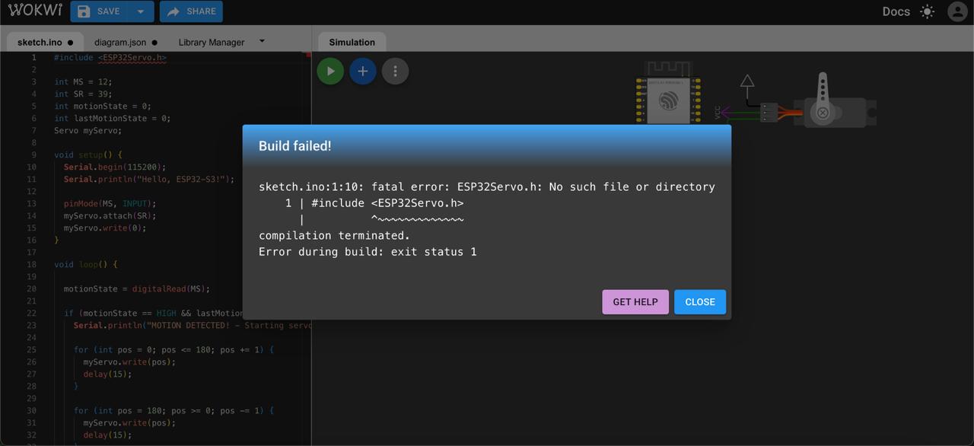Select the Simulation tab

coord(352,43)
